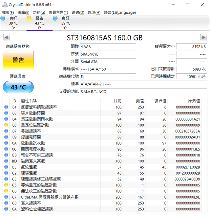Viewport: 210px width, 216px height.
Task: Select the 尋道錯誤率 attribute row
Action: pyautogui.click(x=102, y=131)
